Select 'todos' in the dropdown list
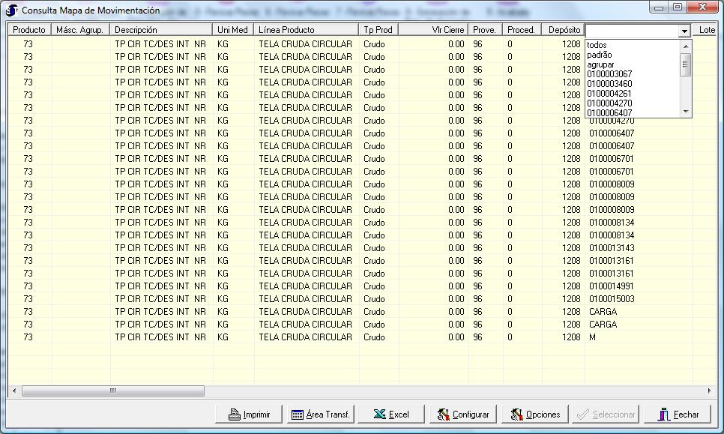This screenshot has height=434, width=724. pyautogui.click(x=597, y=45)
